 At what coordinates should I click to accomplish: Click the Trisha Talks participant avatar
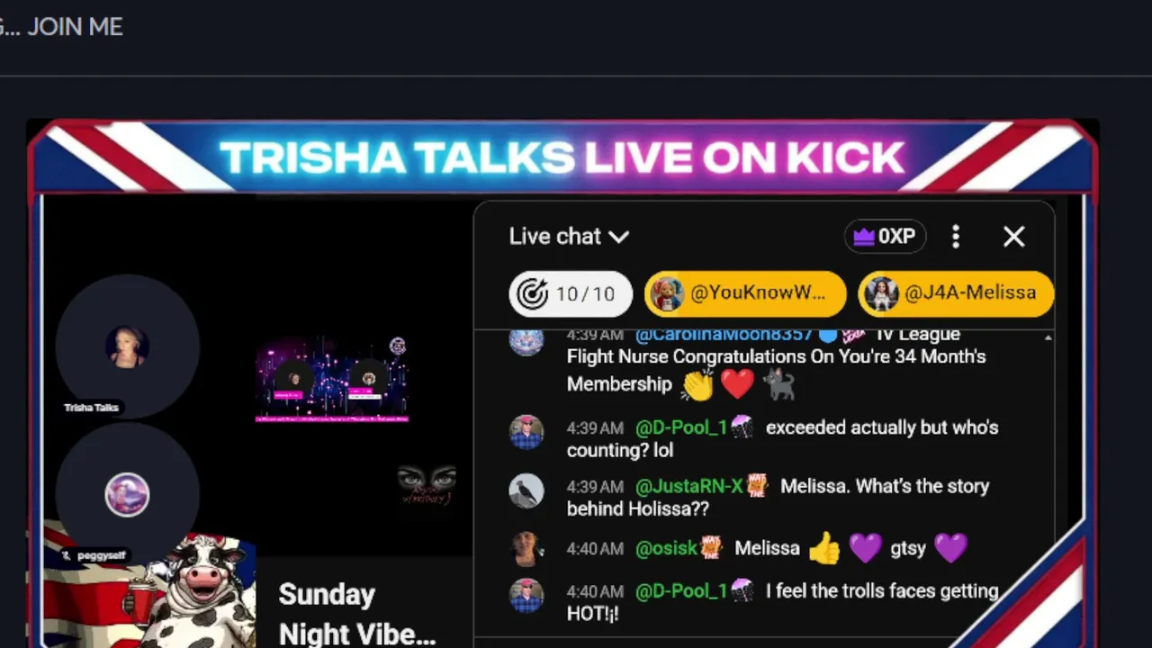[x=127, y=346]
